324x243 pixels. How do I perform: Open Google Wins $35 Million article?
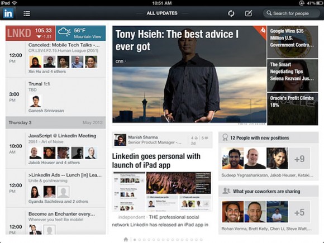coord(292,42)
